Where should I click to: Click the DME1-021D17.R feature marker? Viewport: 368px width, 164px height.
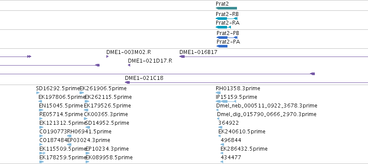coord(129,65)
